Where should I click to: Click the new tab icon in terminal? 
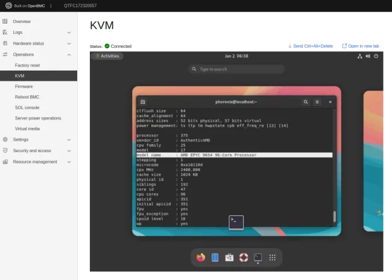click(143, 102)
